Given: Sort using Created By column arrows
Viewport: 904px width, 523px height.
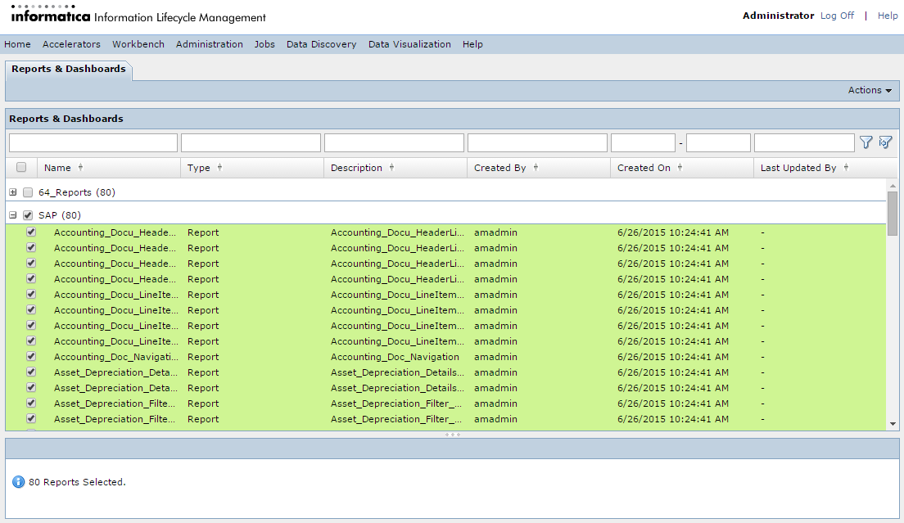Looking at the screenshot, I should pos(536,168).
